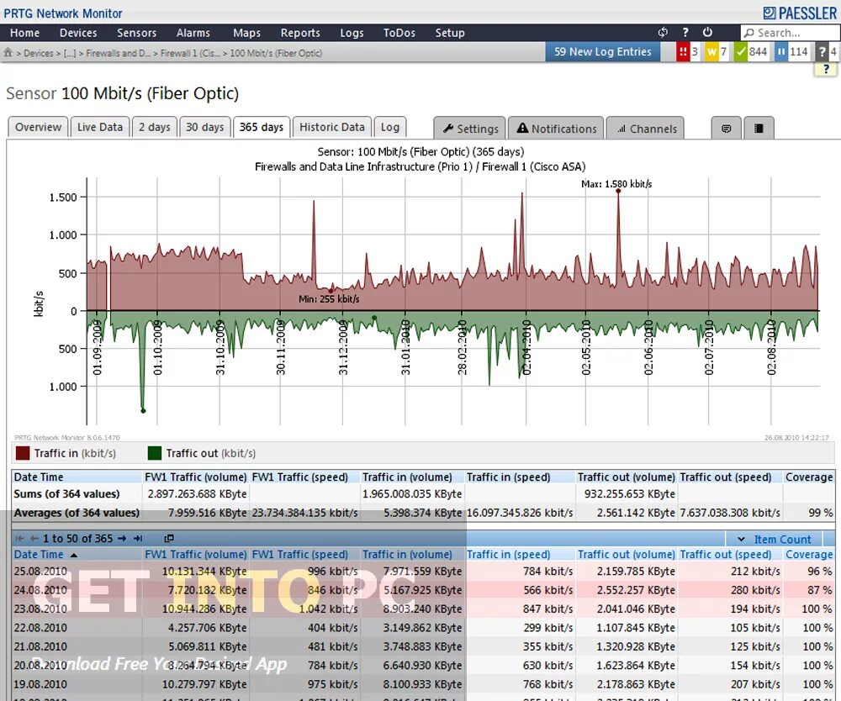The image size is (841, 701).
Task: Click the refresh icon in the top bar
Action: pos(663,33)
